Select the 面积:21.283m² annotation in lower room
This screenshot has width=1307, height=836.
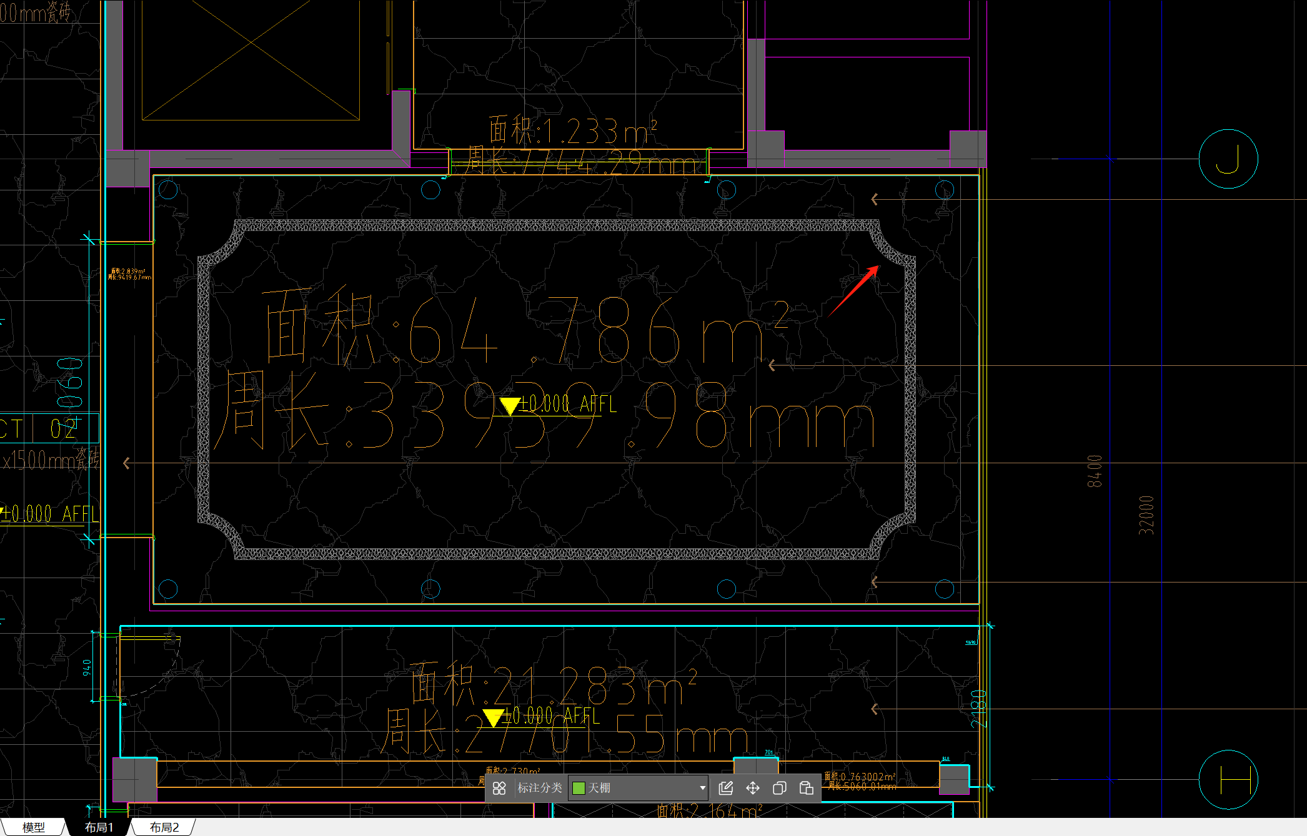pyautogui.click(x=553, y=684)
